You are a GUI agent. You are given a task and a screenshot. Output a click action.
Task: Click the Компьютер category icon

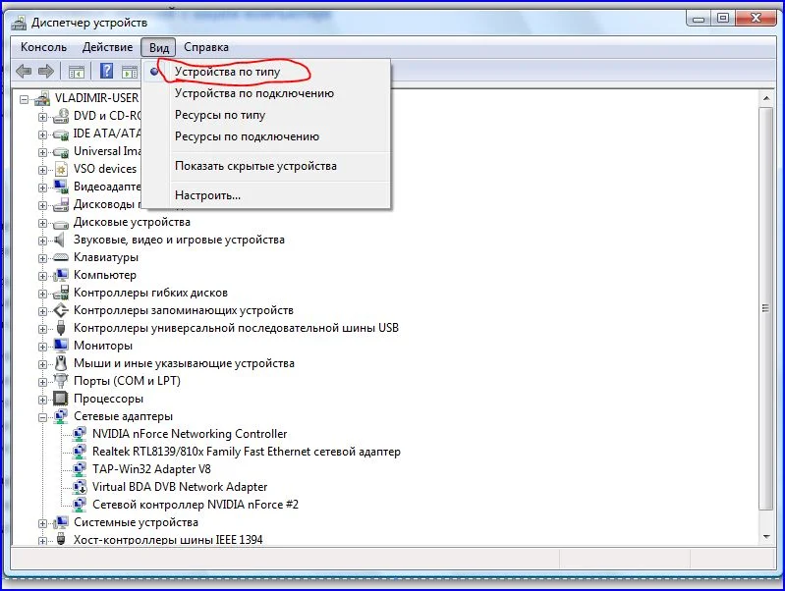pos(61,275)
